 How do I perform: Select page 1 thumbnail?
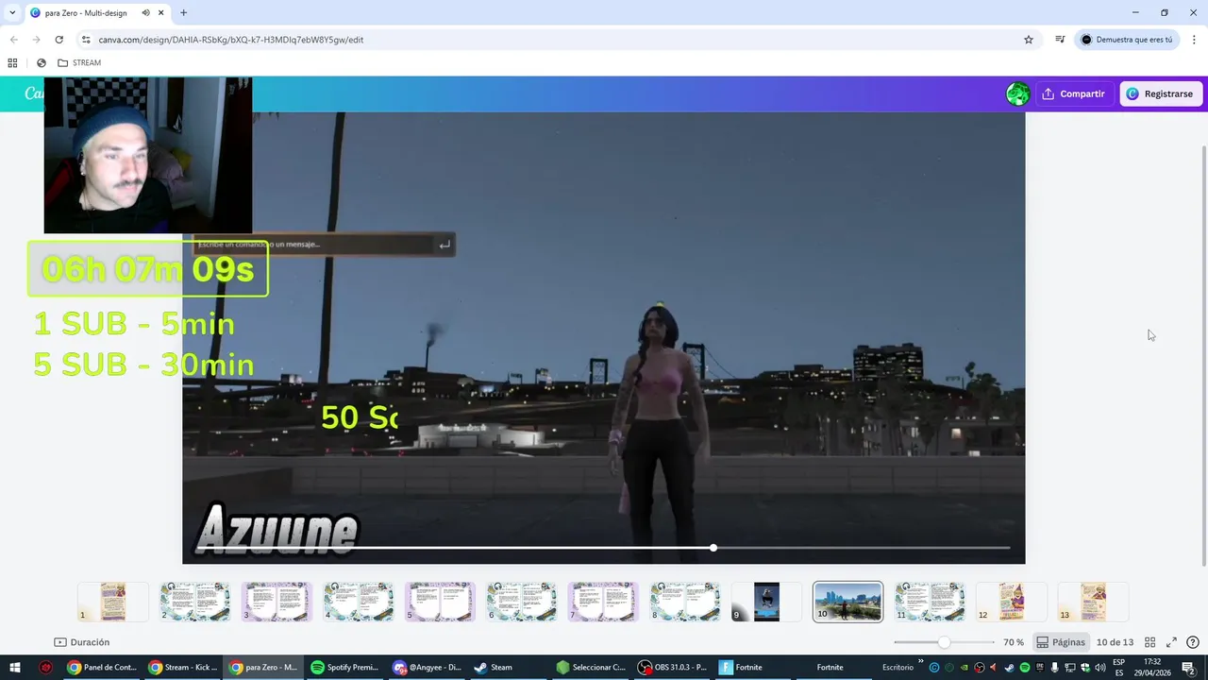pyautogui.click(x=113, y=602)
